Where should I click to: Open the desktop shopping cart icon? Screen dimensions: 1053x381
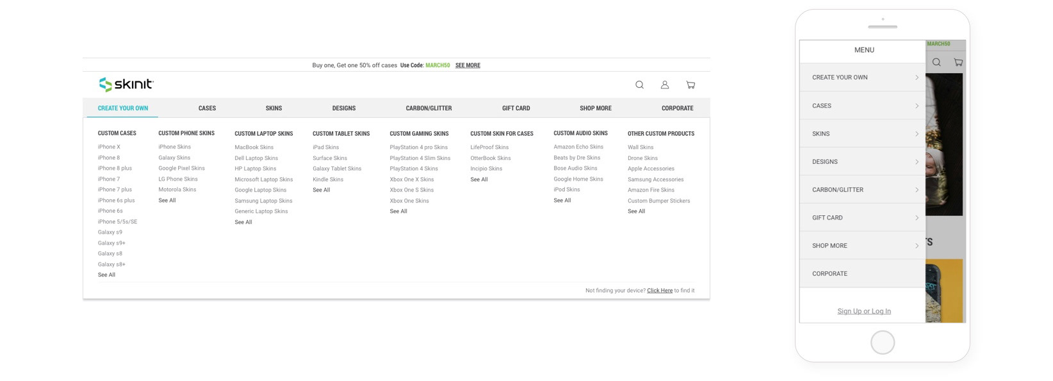click(x=690, y=85)
